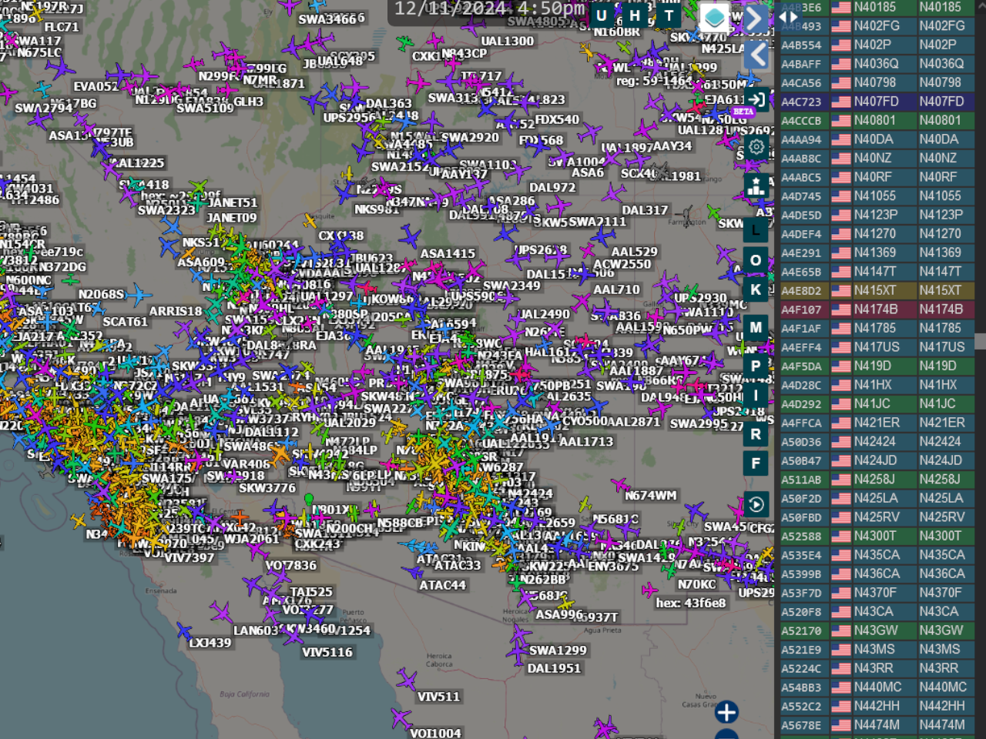Click the US flag in row A4C723
986x739 pixels.
[x=840, y=102]
